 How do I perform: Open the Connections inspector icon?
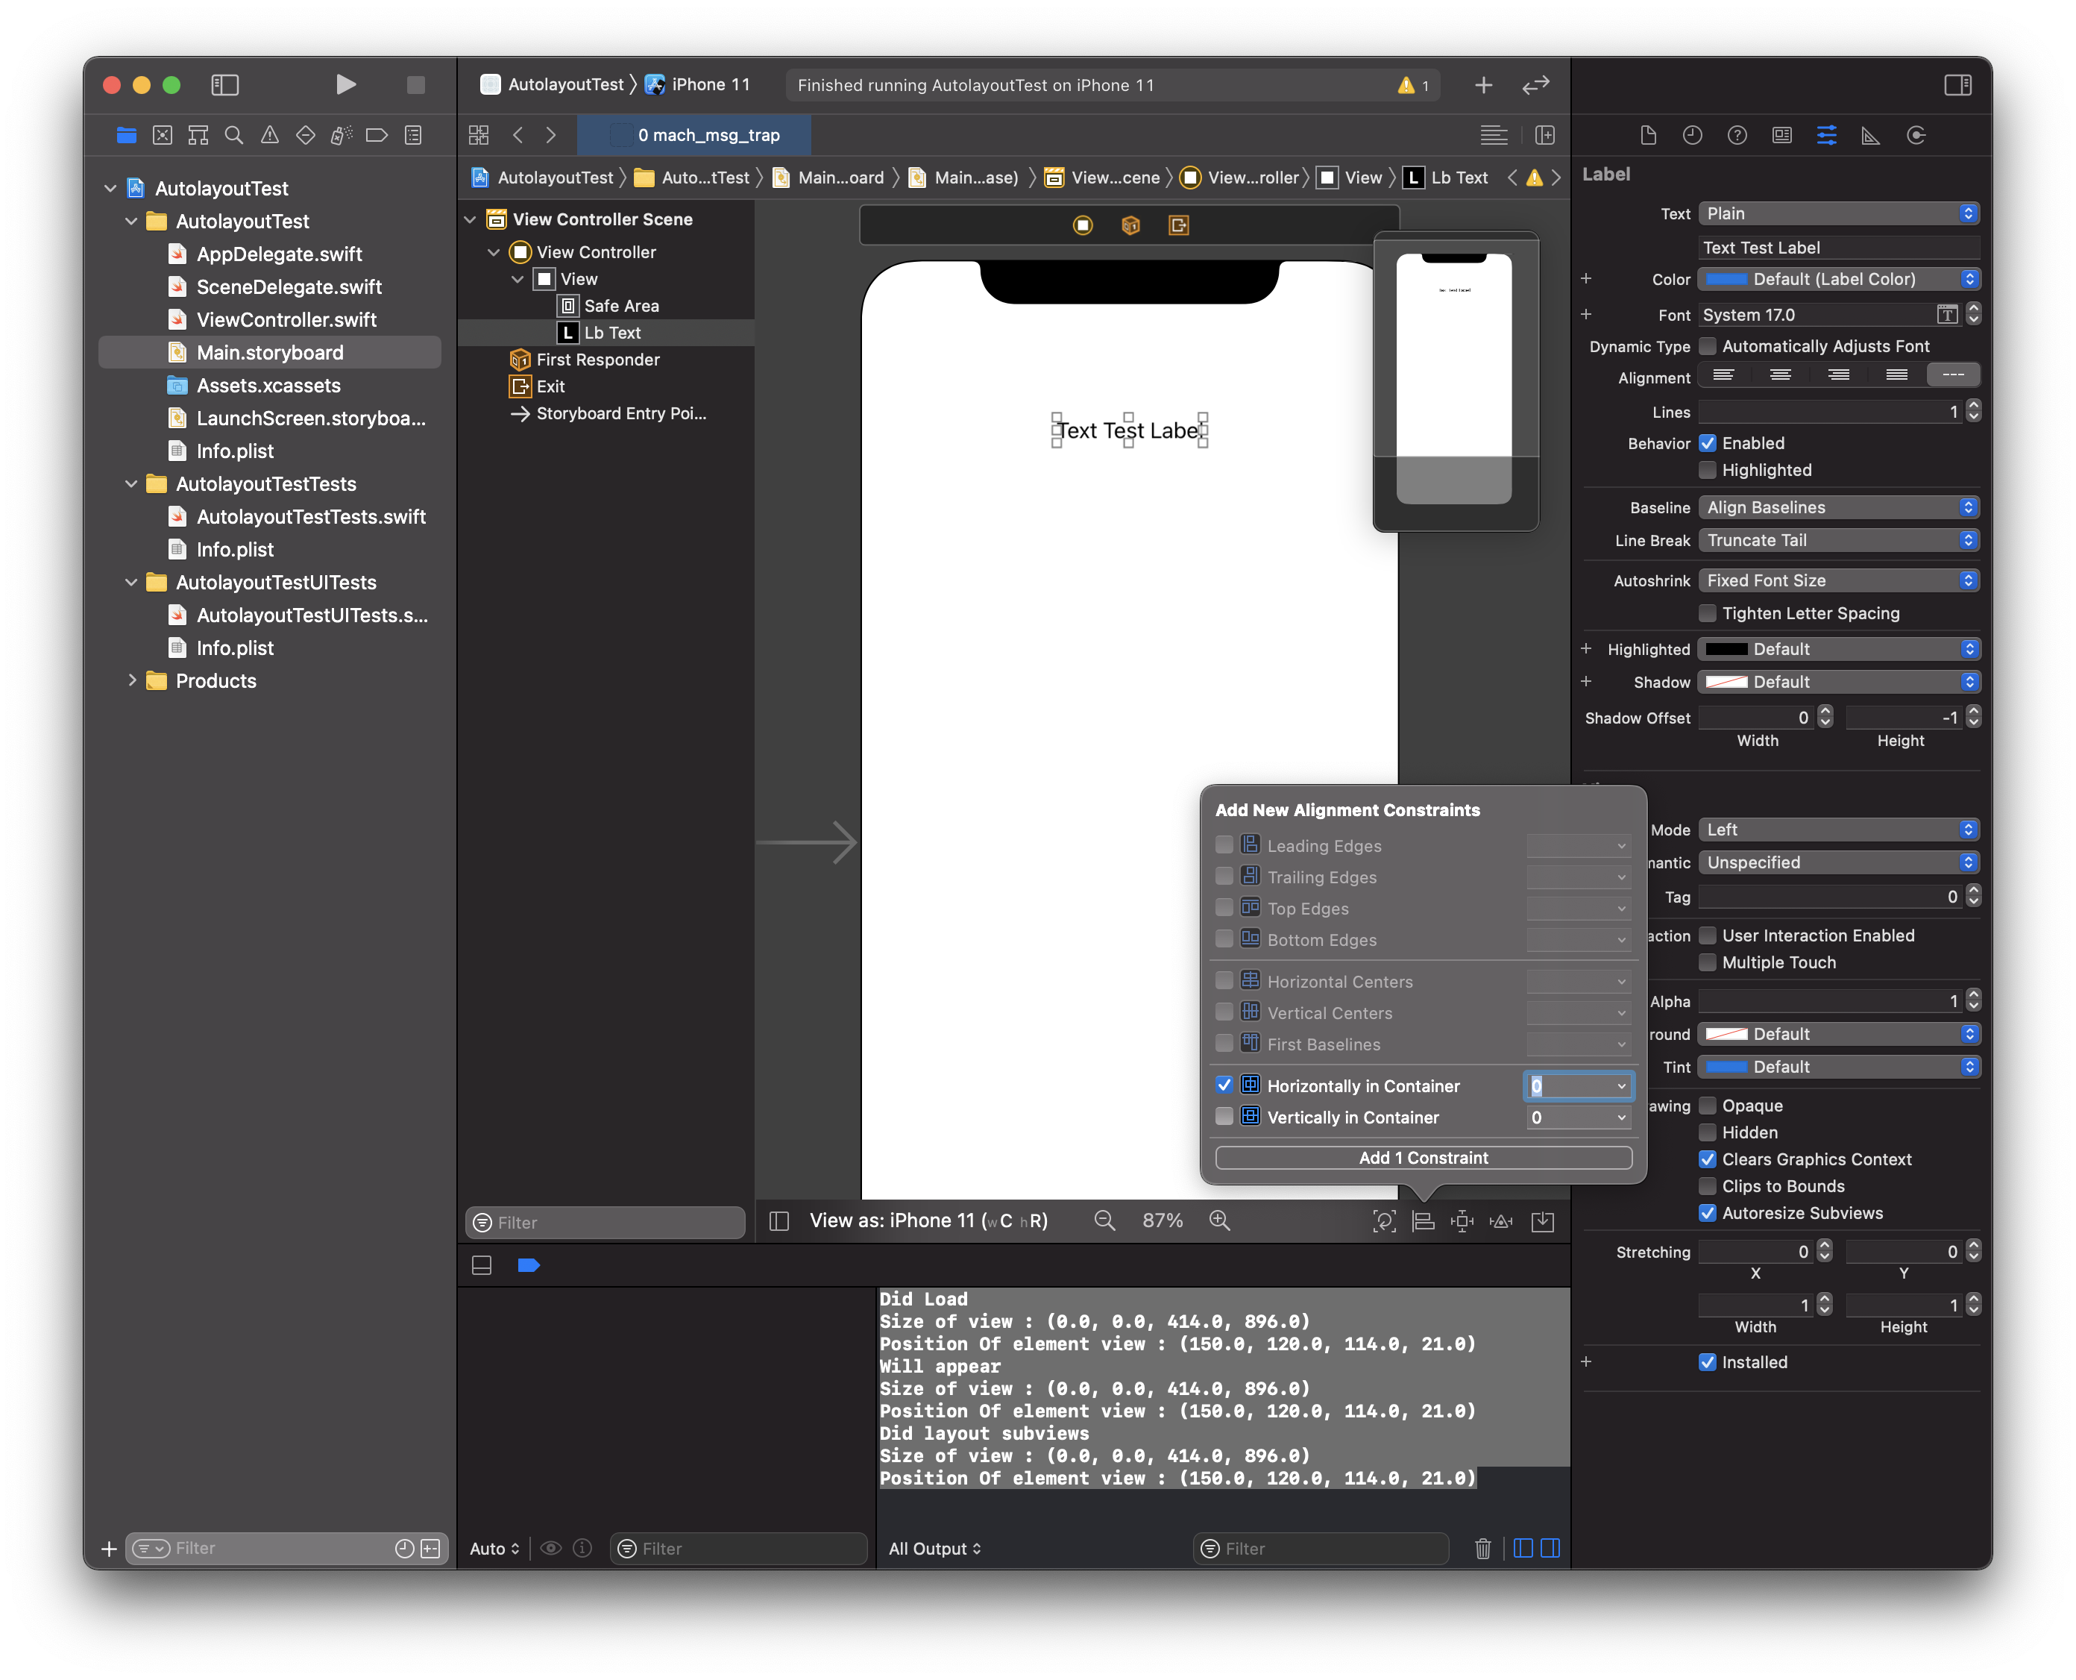1916,136
